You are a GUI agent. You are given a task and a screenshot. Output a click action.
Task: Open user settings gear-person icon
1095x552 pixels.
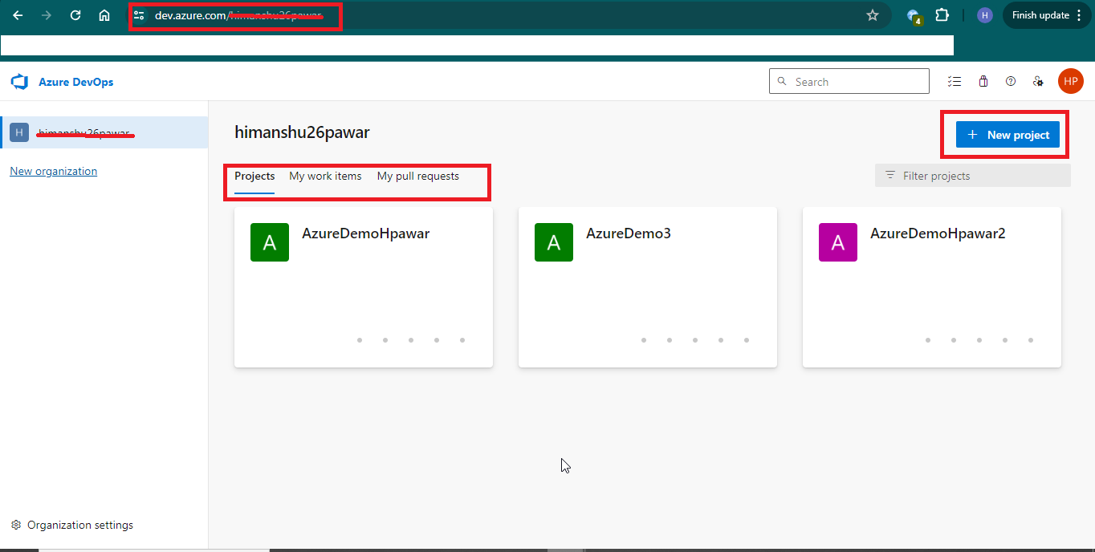click(x=1037, y=80)
